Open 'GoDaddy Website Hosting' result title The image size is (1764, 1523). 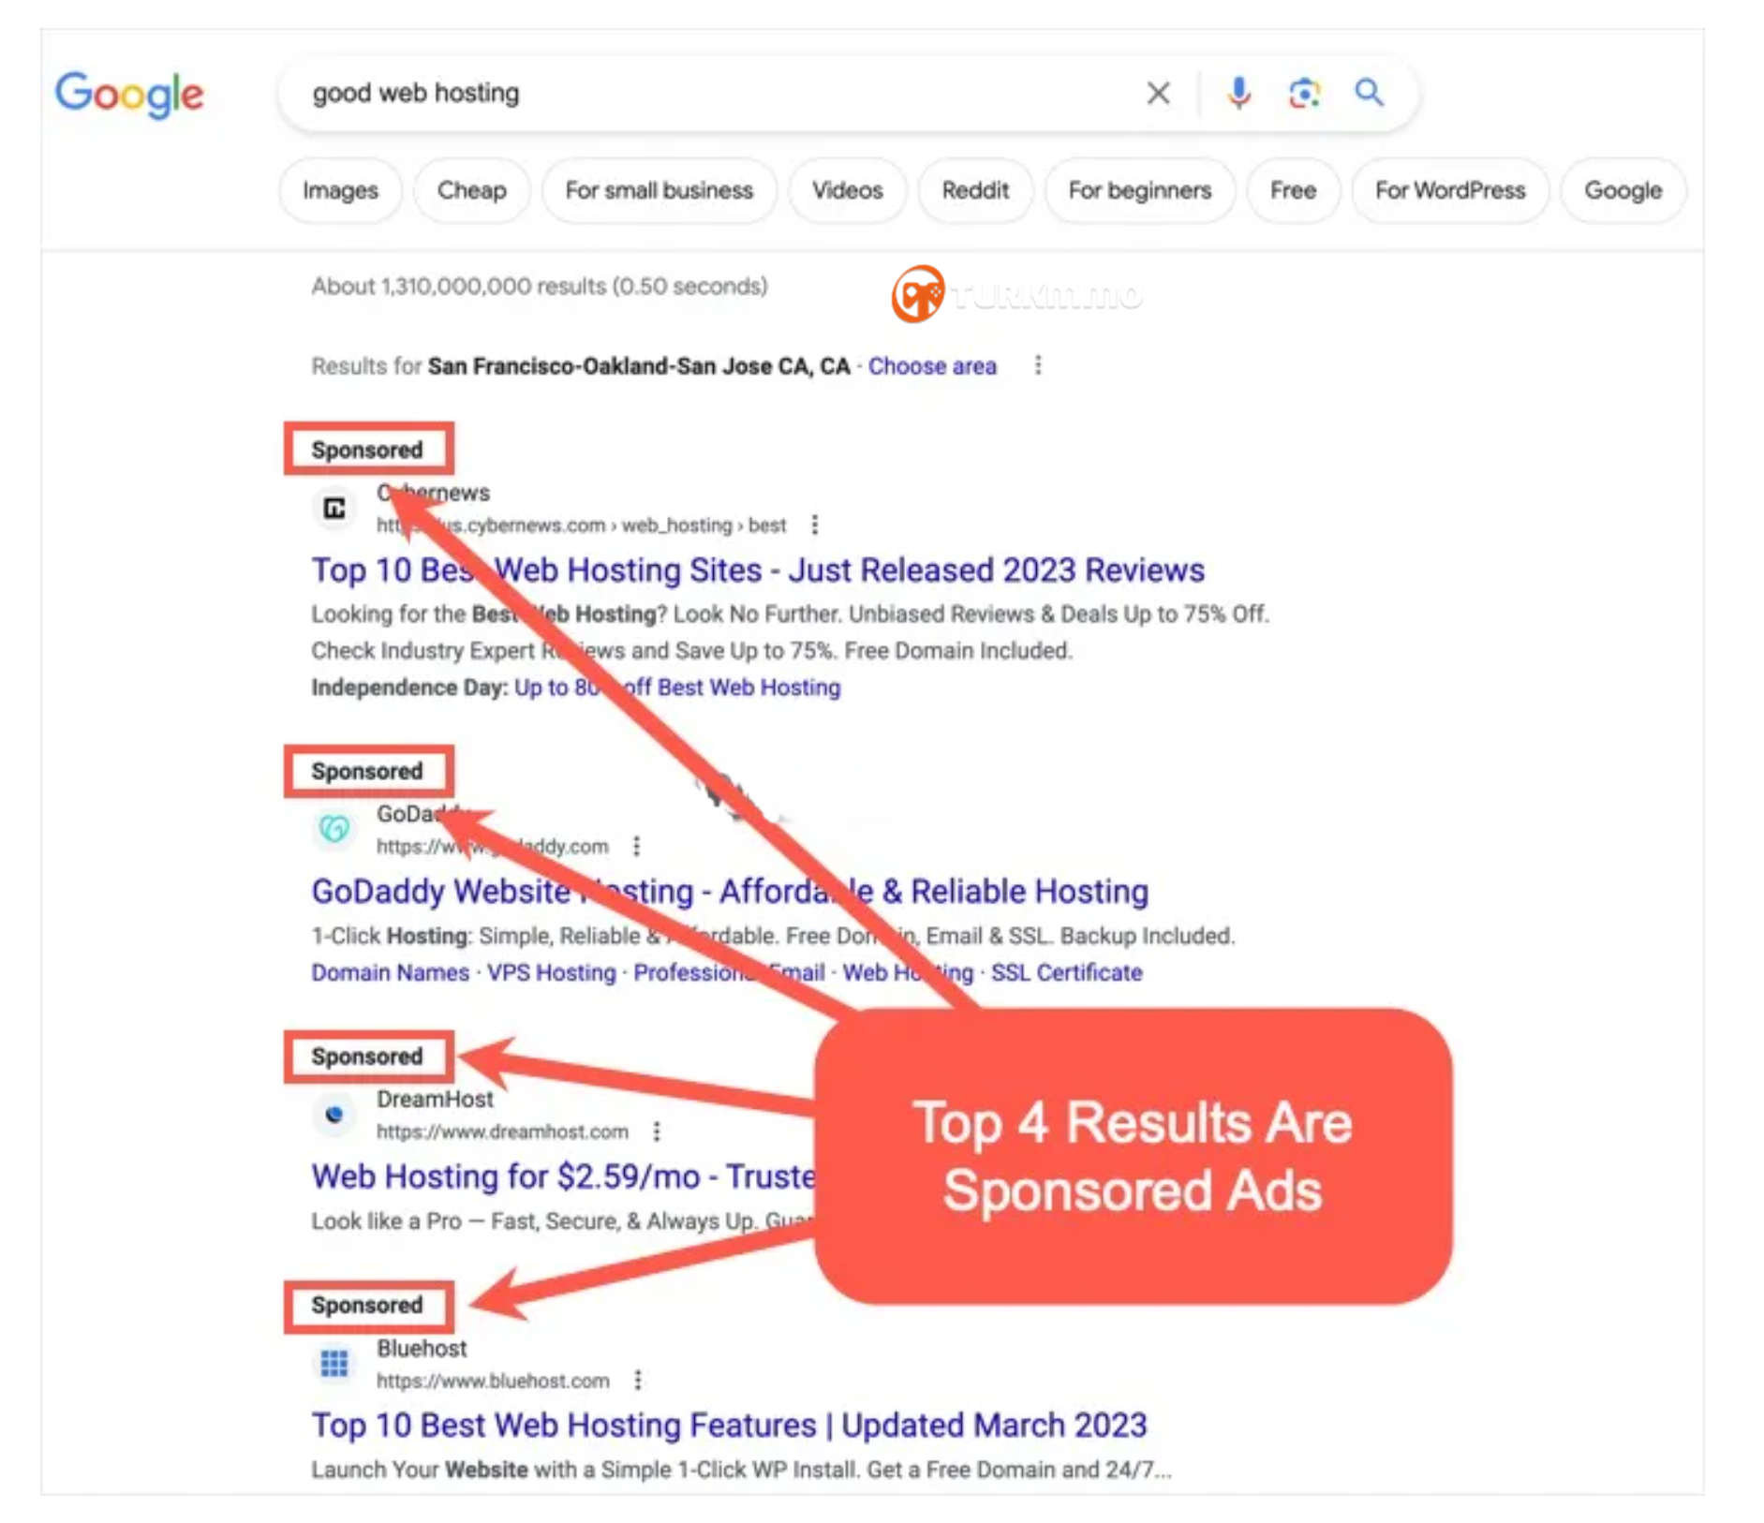pyautogui.click(x=730, y=891)
